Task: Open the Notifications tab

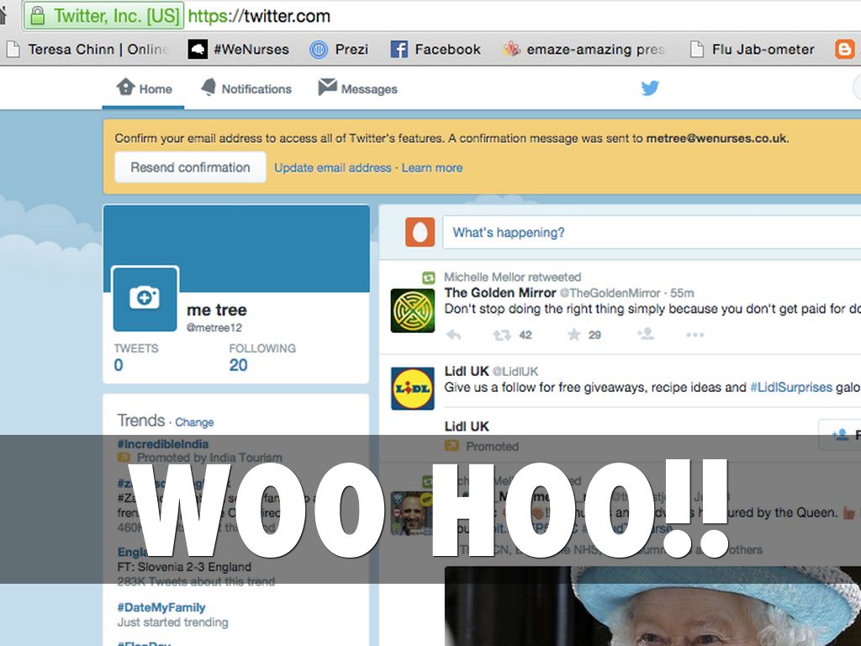Action: coord(246,88)
